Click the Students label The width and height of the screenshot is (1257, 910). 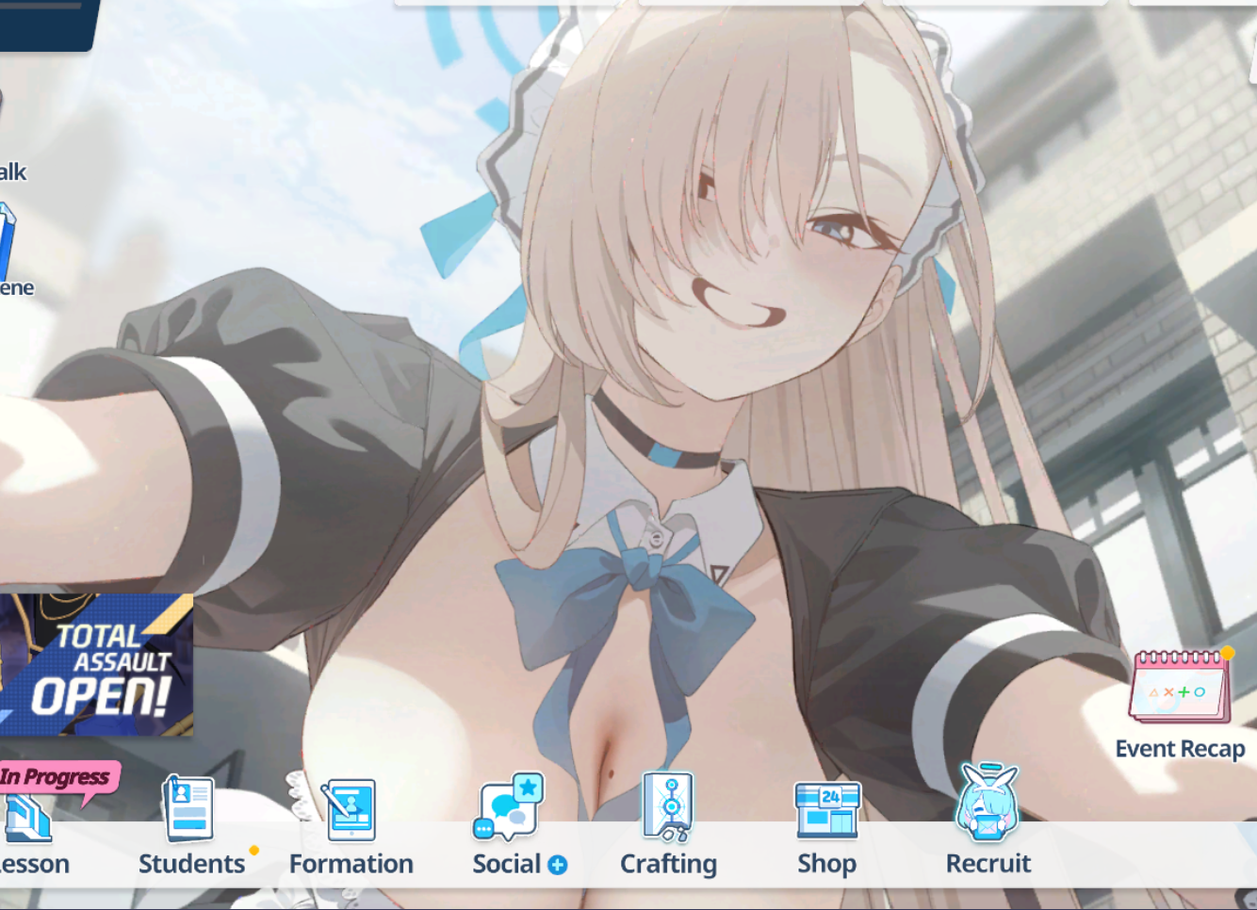pos(191,864)
